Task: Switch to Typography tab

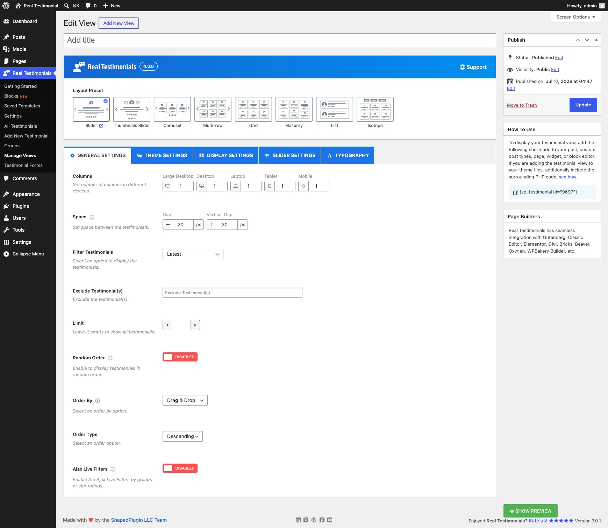Action: pos(348,155)
